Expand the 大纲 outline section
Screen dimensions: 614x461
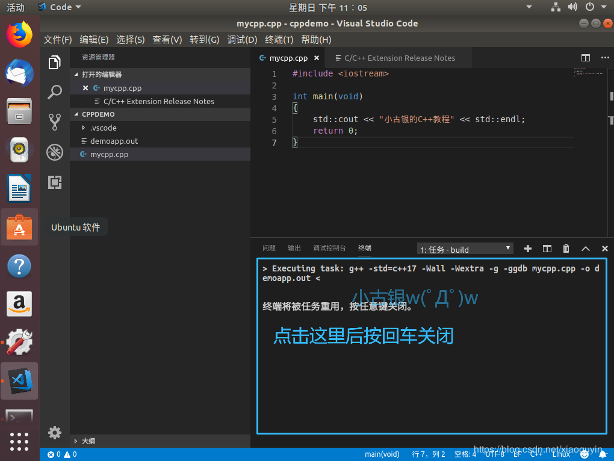pos(76,441)
